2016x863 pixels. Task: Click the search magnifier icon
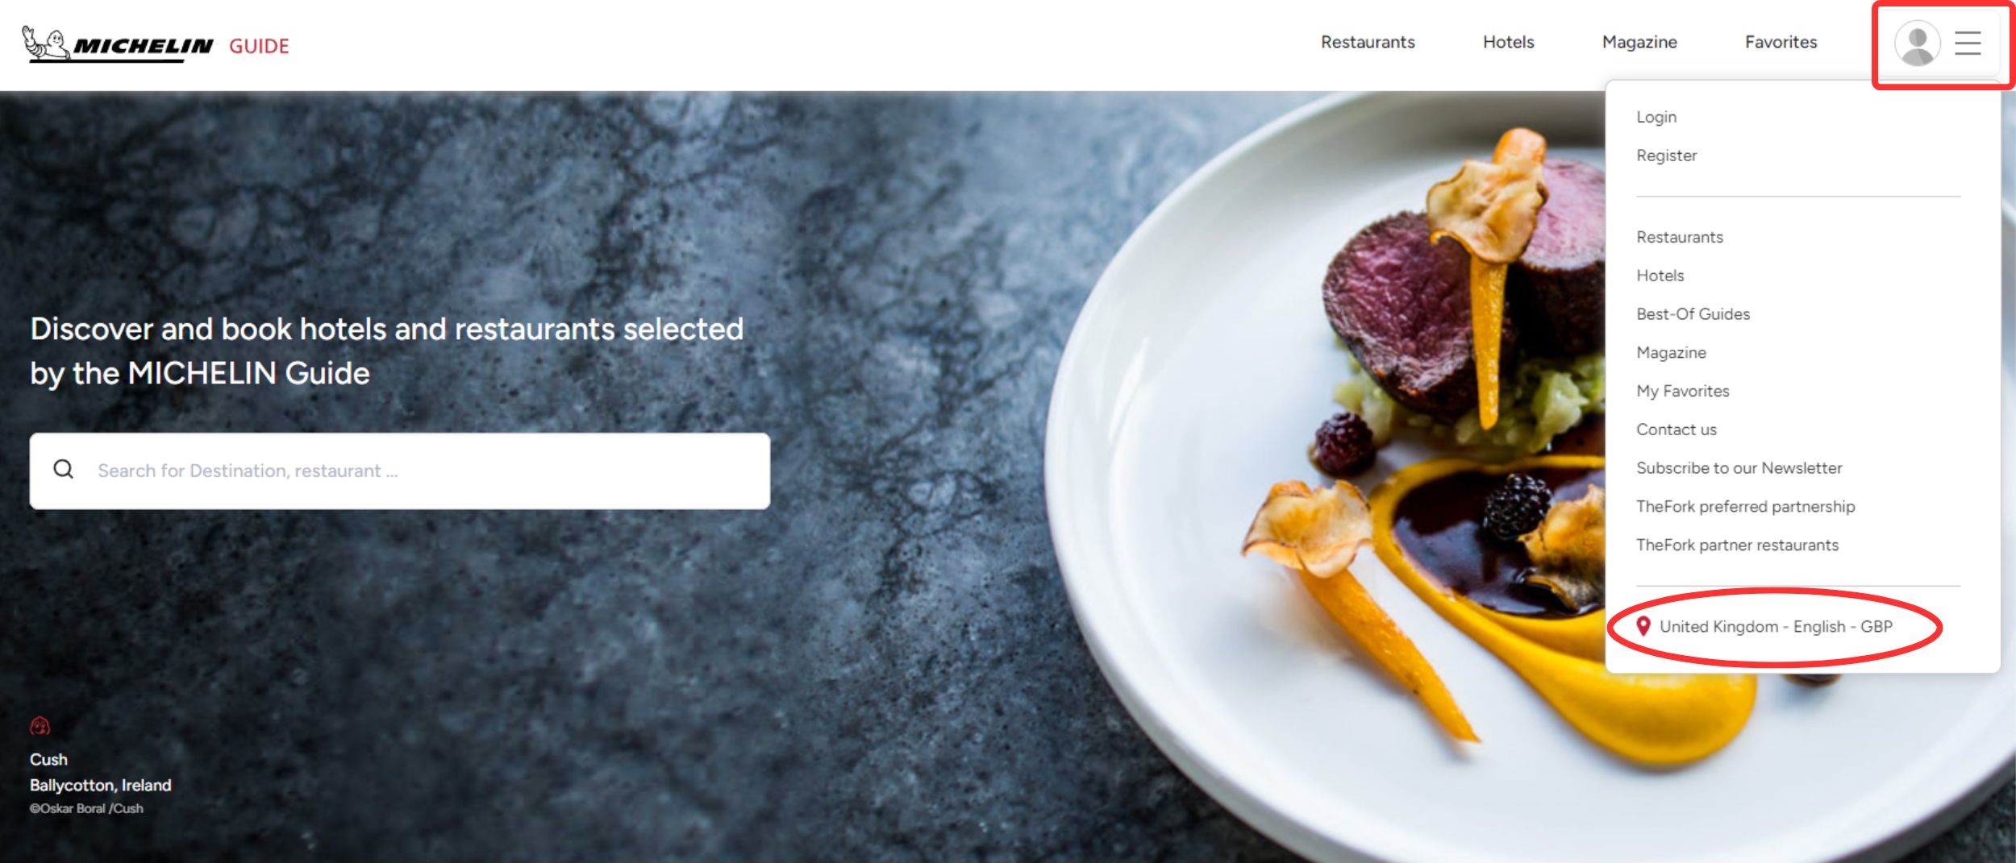tap(64, 469)
